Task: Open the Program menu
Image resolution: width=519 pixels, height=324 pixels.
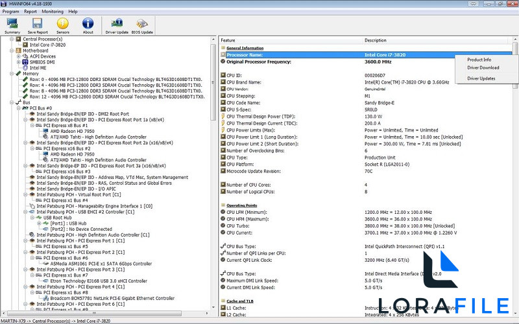Action: 10,11
